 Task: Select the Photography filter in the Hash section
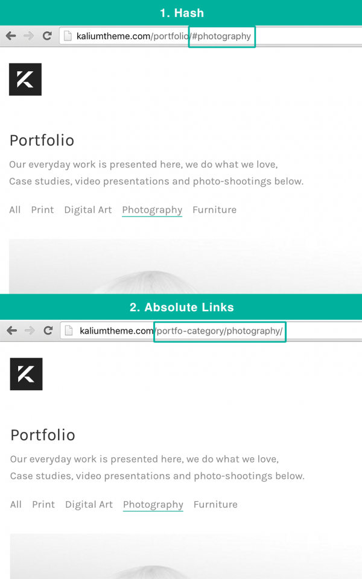coord(152,209)
